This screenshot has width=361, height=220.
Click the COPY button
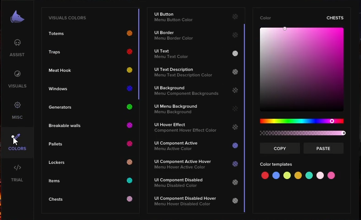pos(280,148)
